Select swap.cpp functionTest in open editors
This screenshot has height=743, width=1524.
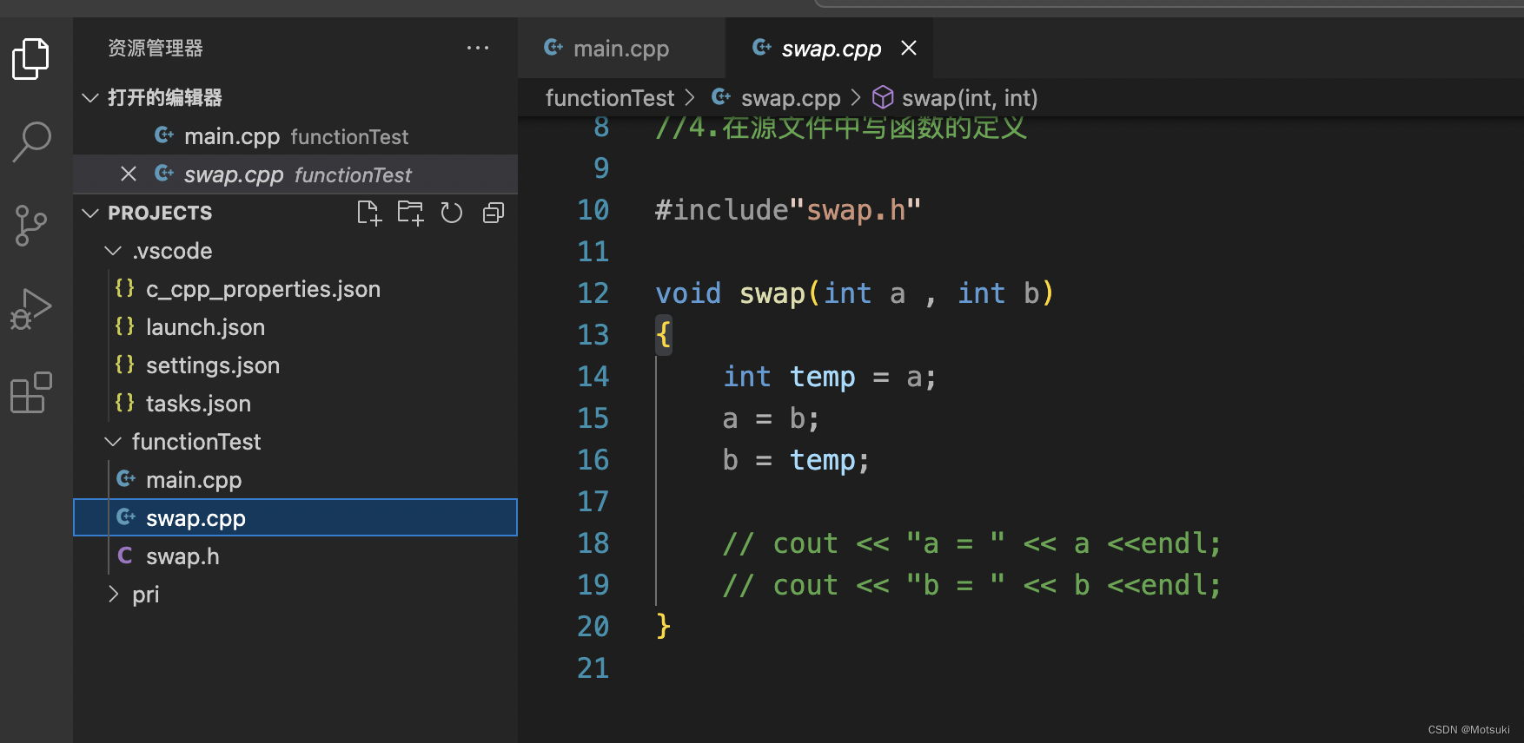pos(295,174)
